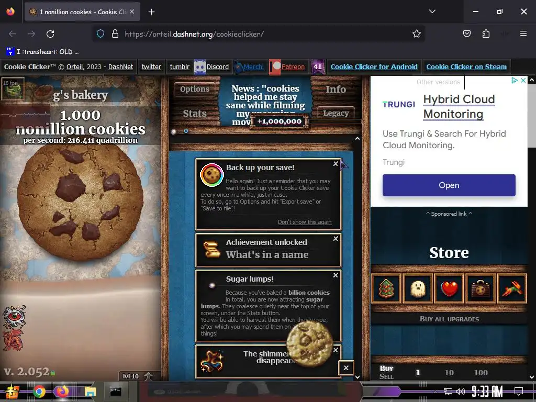Buy the briefcase cookie upgrade

click(x=481, y=288)
